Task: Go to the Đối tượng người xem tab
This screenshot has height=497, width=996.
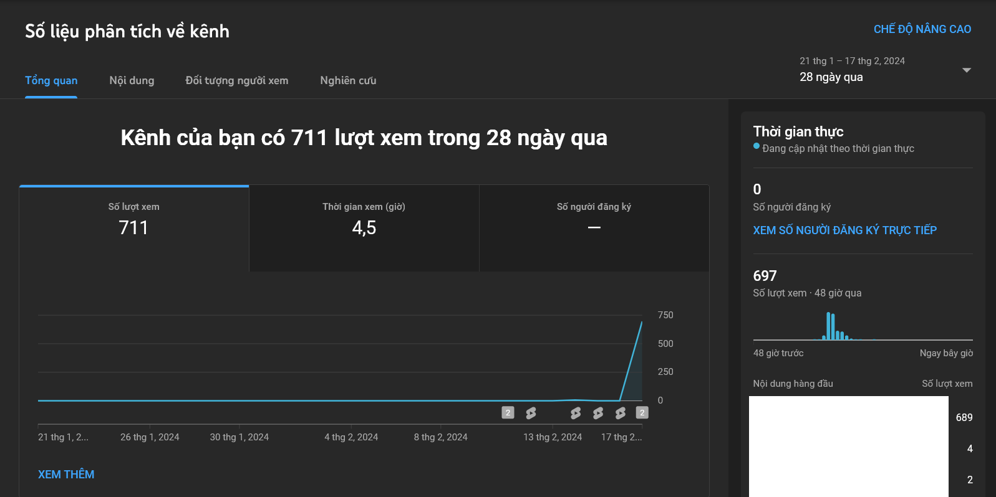Action: click(237, 80)
